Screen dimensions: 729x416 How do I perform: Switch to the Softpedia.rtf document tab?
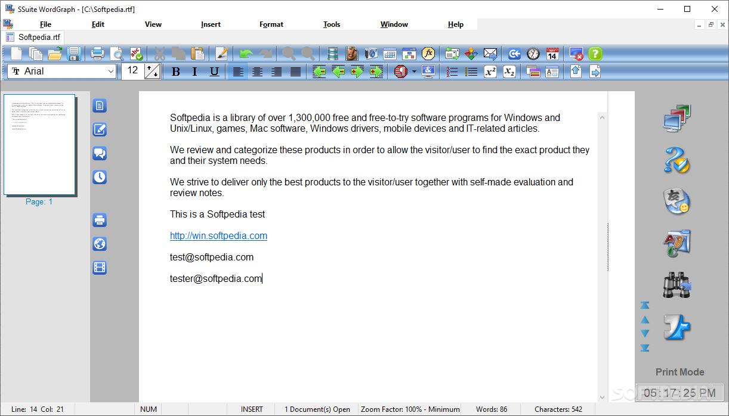coord(33,37)
